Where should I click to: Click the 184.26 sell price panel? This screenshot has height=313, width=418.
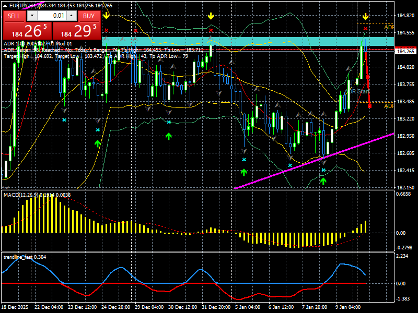click(28, 31)
